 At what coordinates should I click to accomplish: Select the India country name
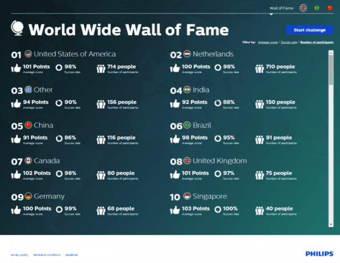(x=201, y=90)
